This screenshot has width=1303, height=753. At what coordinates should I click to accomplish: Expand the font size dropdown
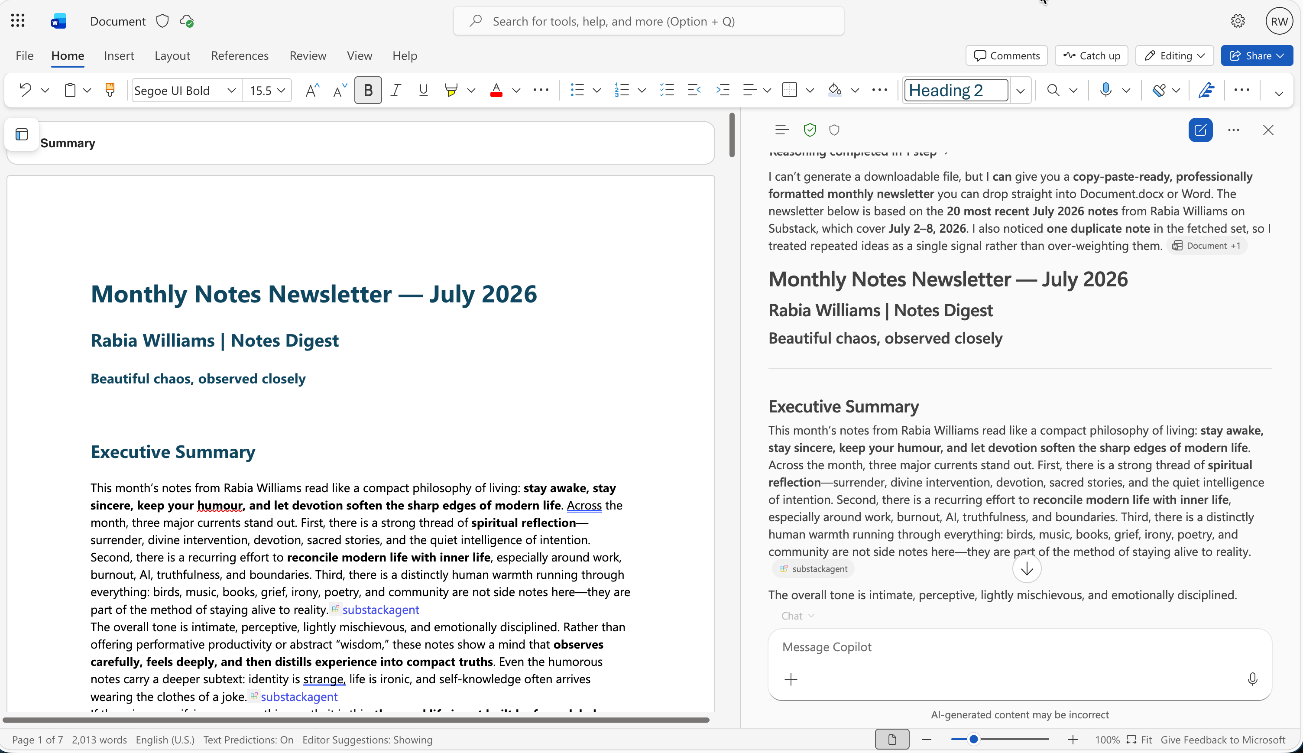click(x=281, y=91)
